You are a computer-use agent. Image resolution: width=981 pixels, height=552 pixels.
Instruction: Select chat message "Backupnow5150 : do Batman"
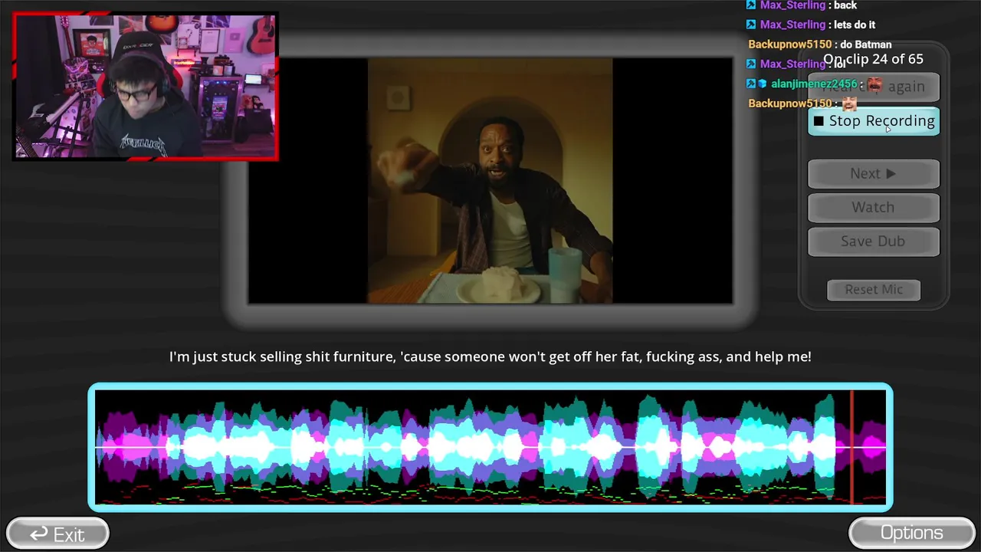tap(820, 44)
